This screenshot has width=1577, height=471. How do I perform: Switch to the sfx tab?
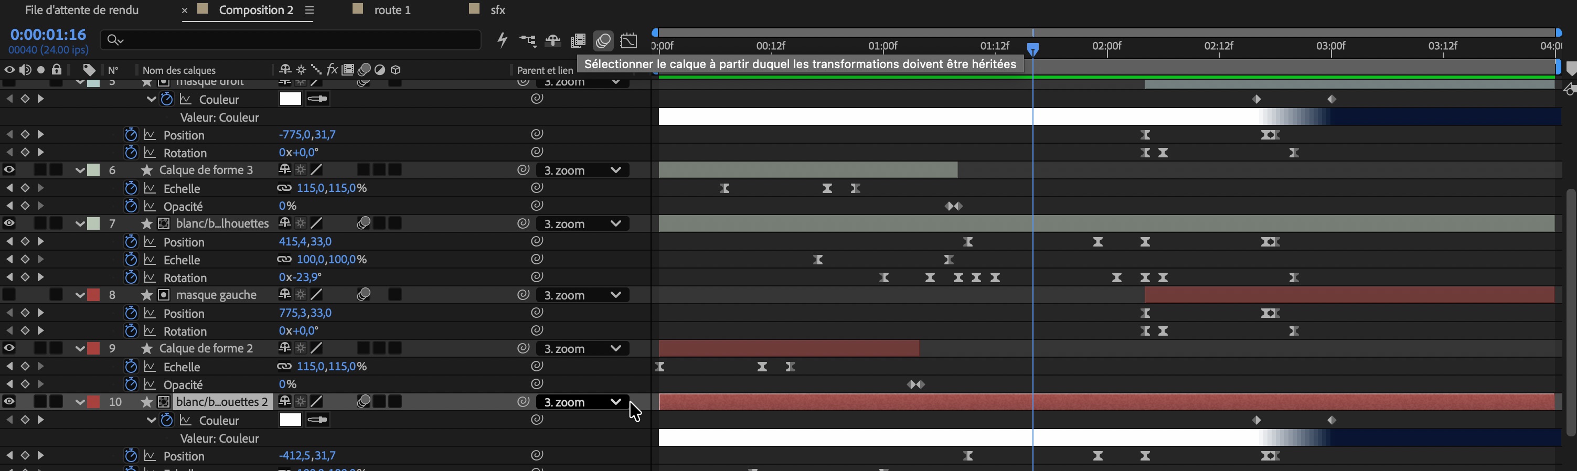498,10
